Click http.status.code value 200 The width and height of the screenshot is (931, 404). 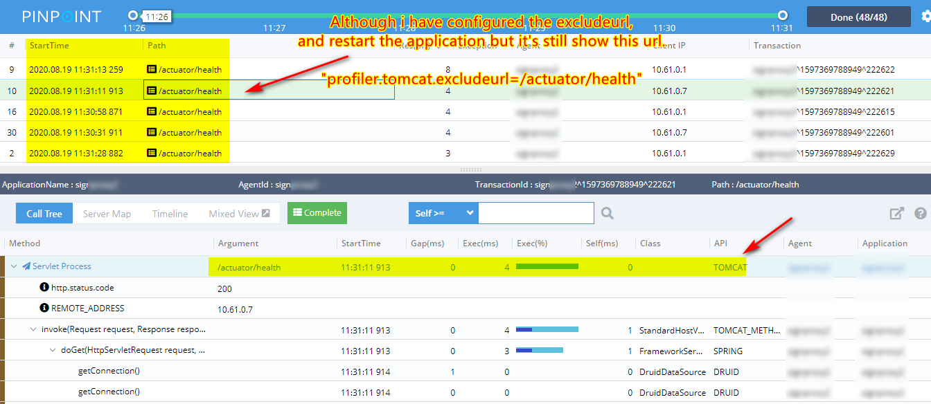point(224,288)
